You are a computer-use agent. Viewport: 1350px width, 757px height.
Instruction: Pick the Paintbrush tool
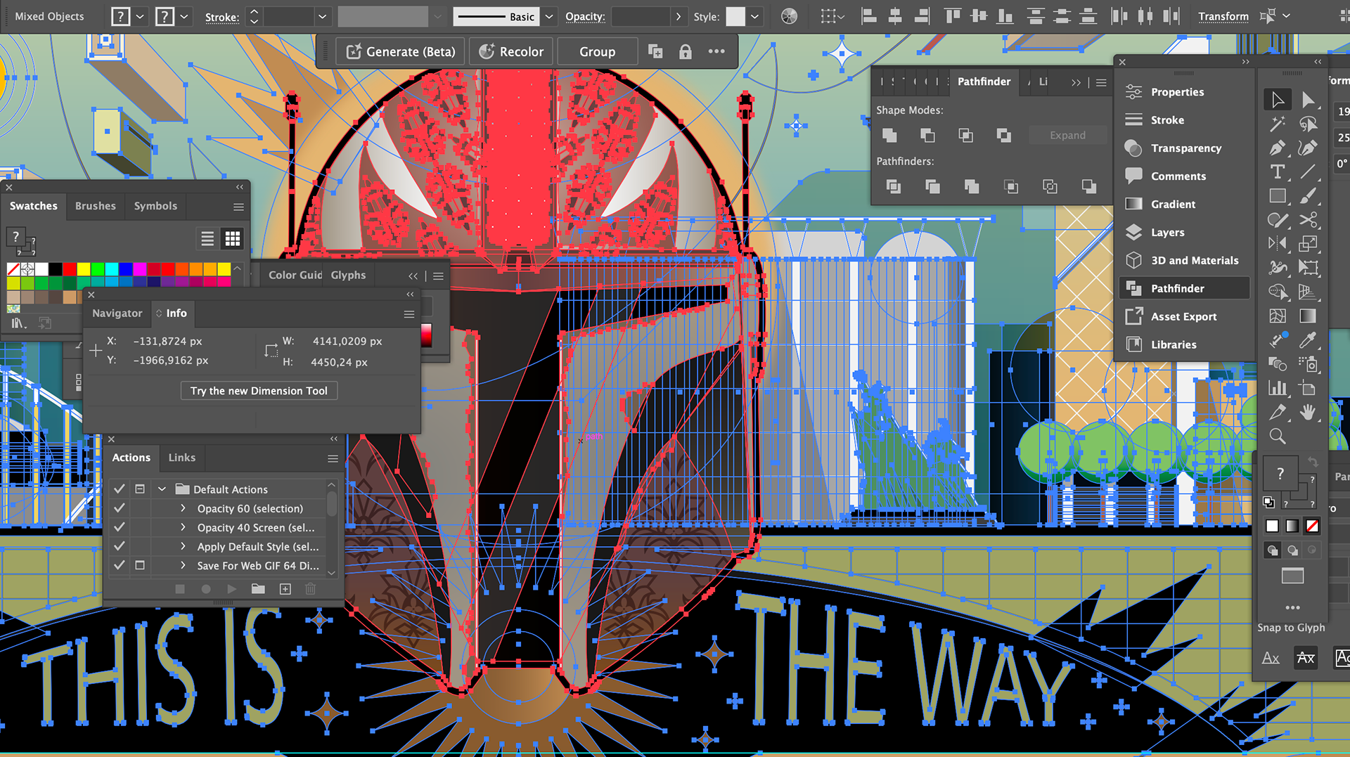coord(1308,196)
